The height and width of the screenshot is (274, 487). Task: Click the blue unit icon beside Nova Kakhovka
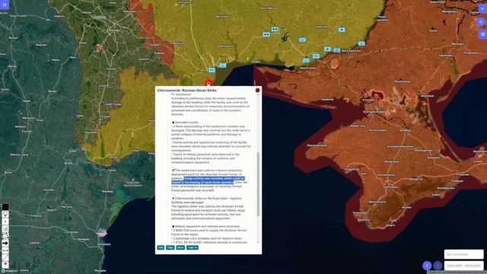(337, 50)
